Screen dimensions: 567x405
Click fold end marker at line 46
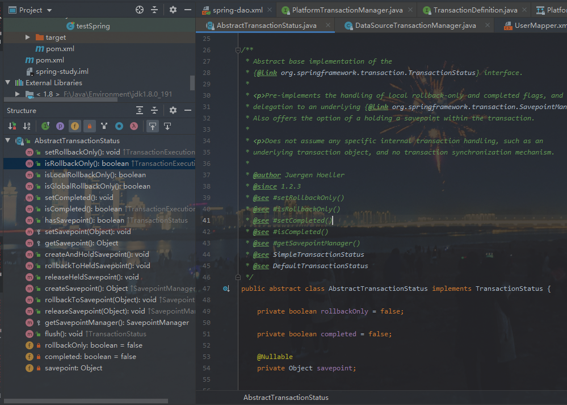(x=238, y=277)
